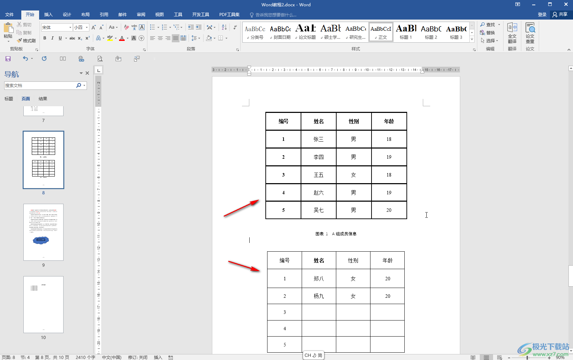Viewport: 573px width, 360px height.
Task: Align text to the left
Action: coord(153,38)
